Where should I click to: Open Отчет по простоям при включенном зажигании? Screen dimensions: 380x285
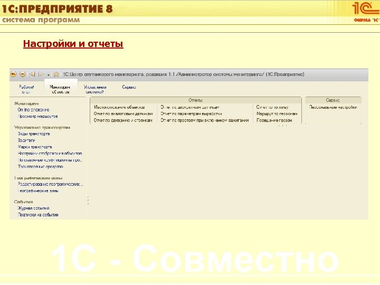point(205,120)
